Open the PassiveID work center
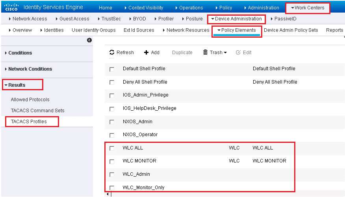Viewport: 345px width, 197px height. 284,18
